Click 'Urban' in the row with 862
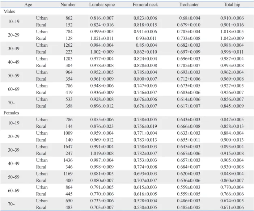This screenshot has height=211, width=254. tap(42, 18)
